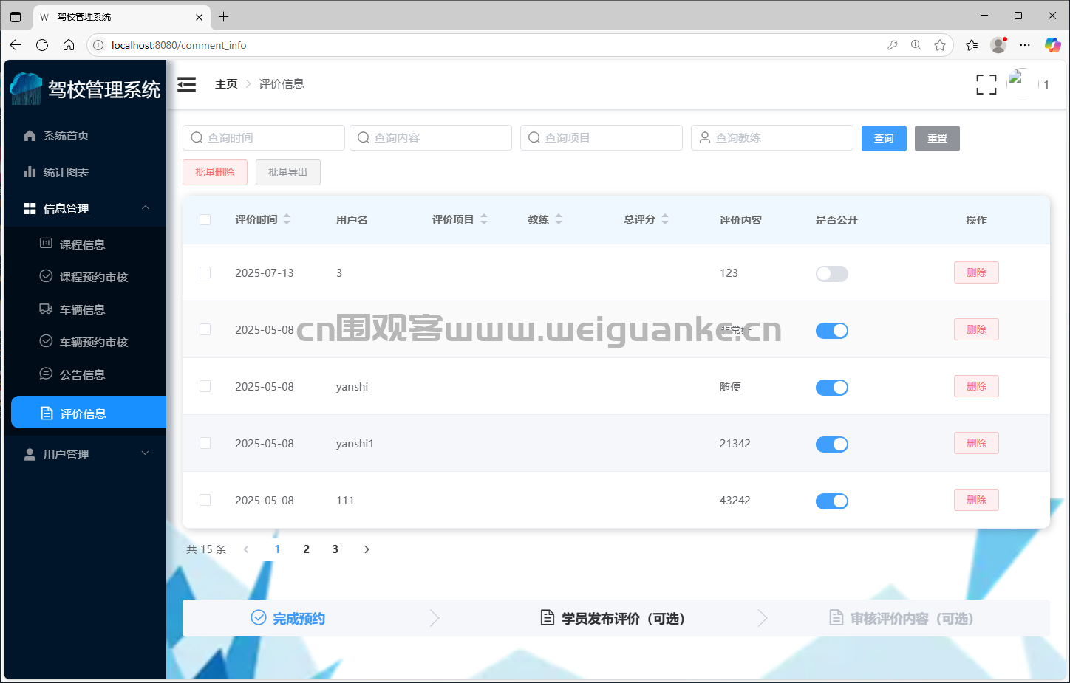Sort by 教练 column arrows
1070x683 pixels.
(559, 219)
